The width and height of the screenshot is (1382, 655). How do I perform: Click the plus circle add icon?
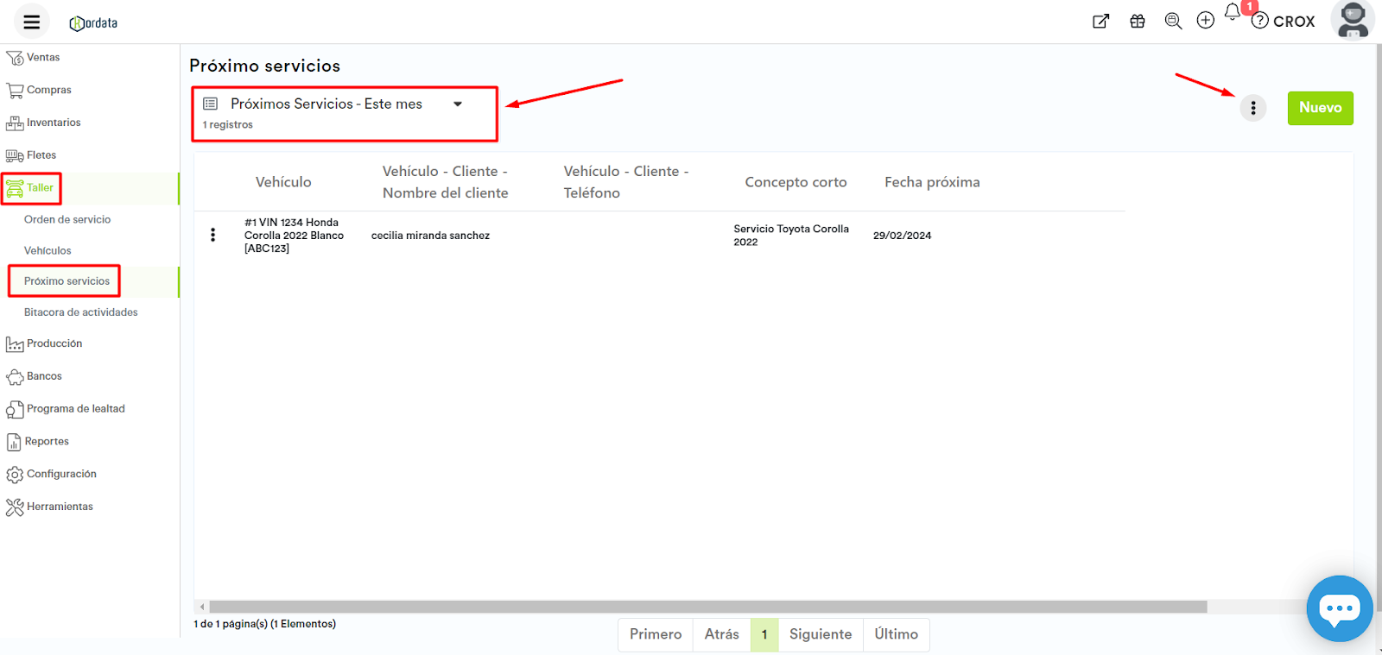[x=1206, y=21]
